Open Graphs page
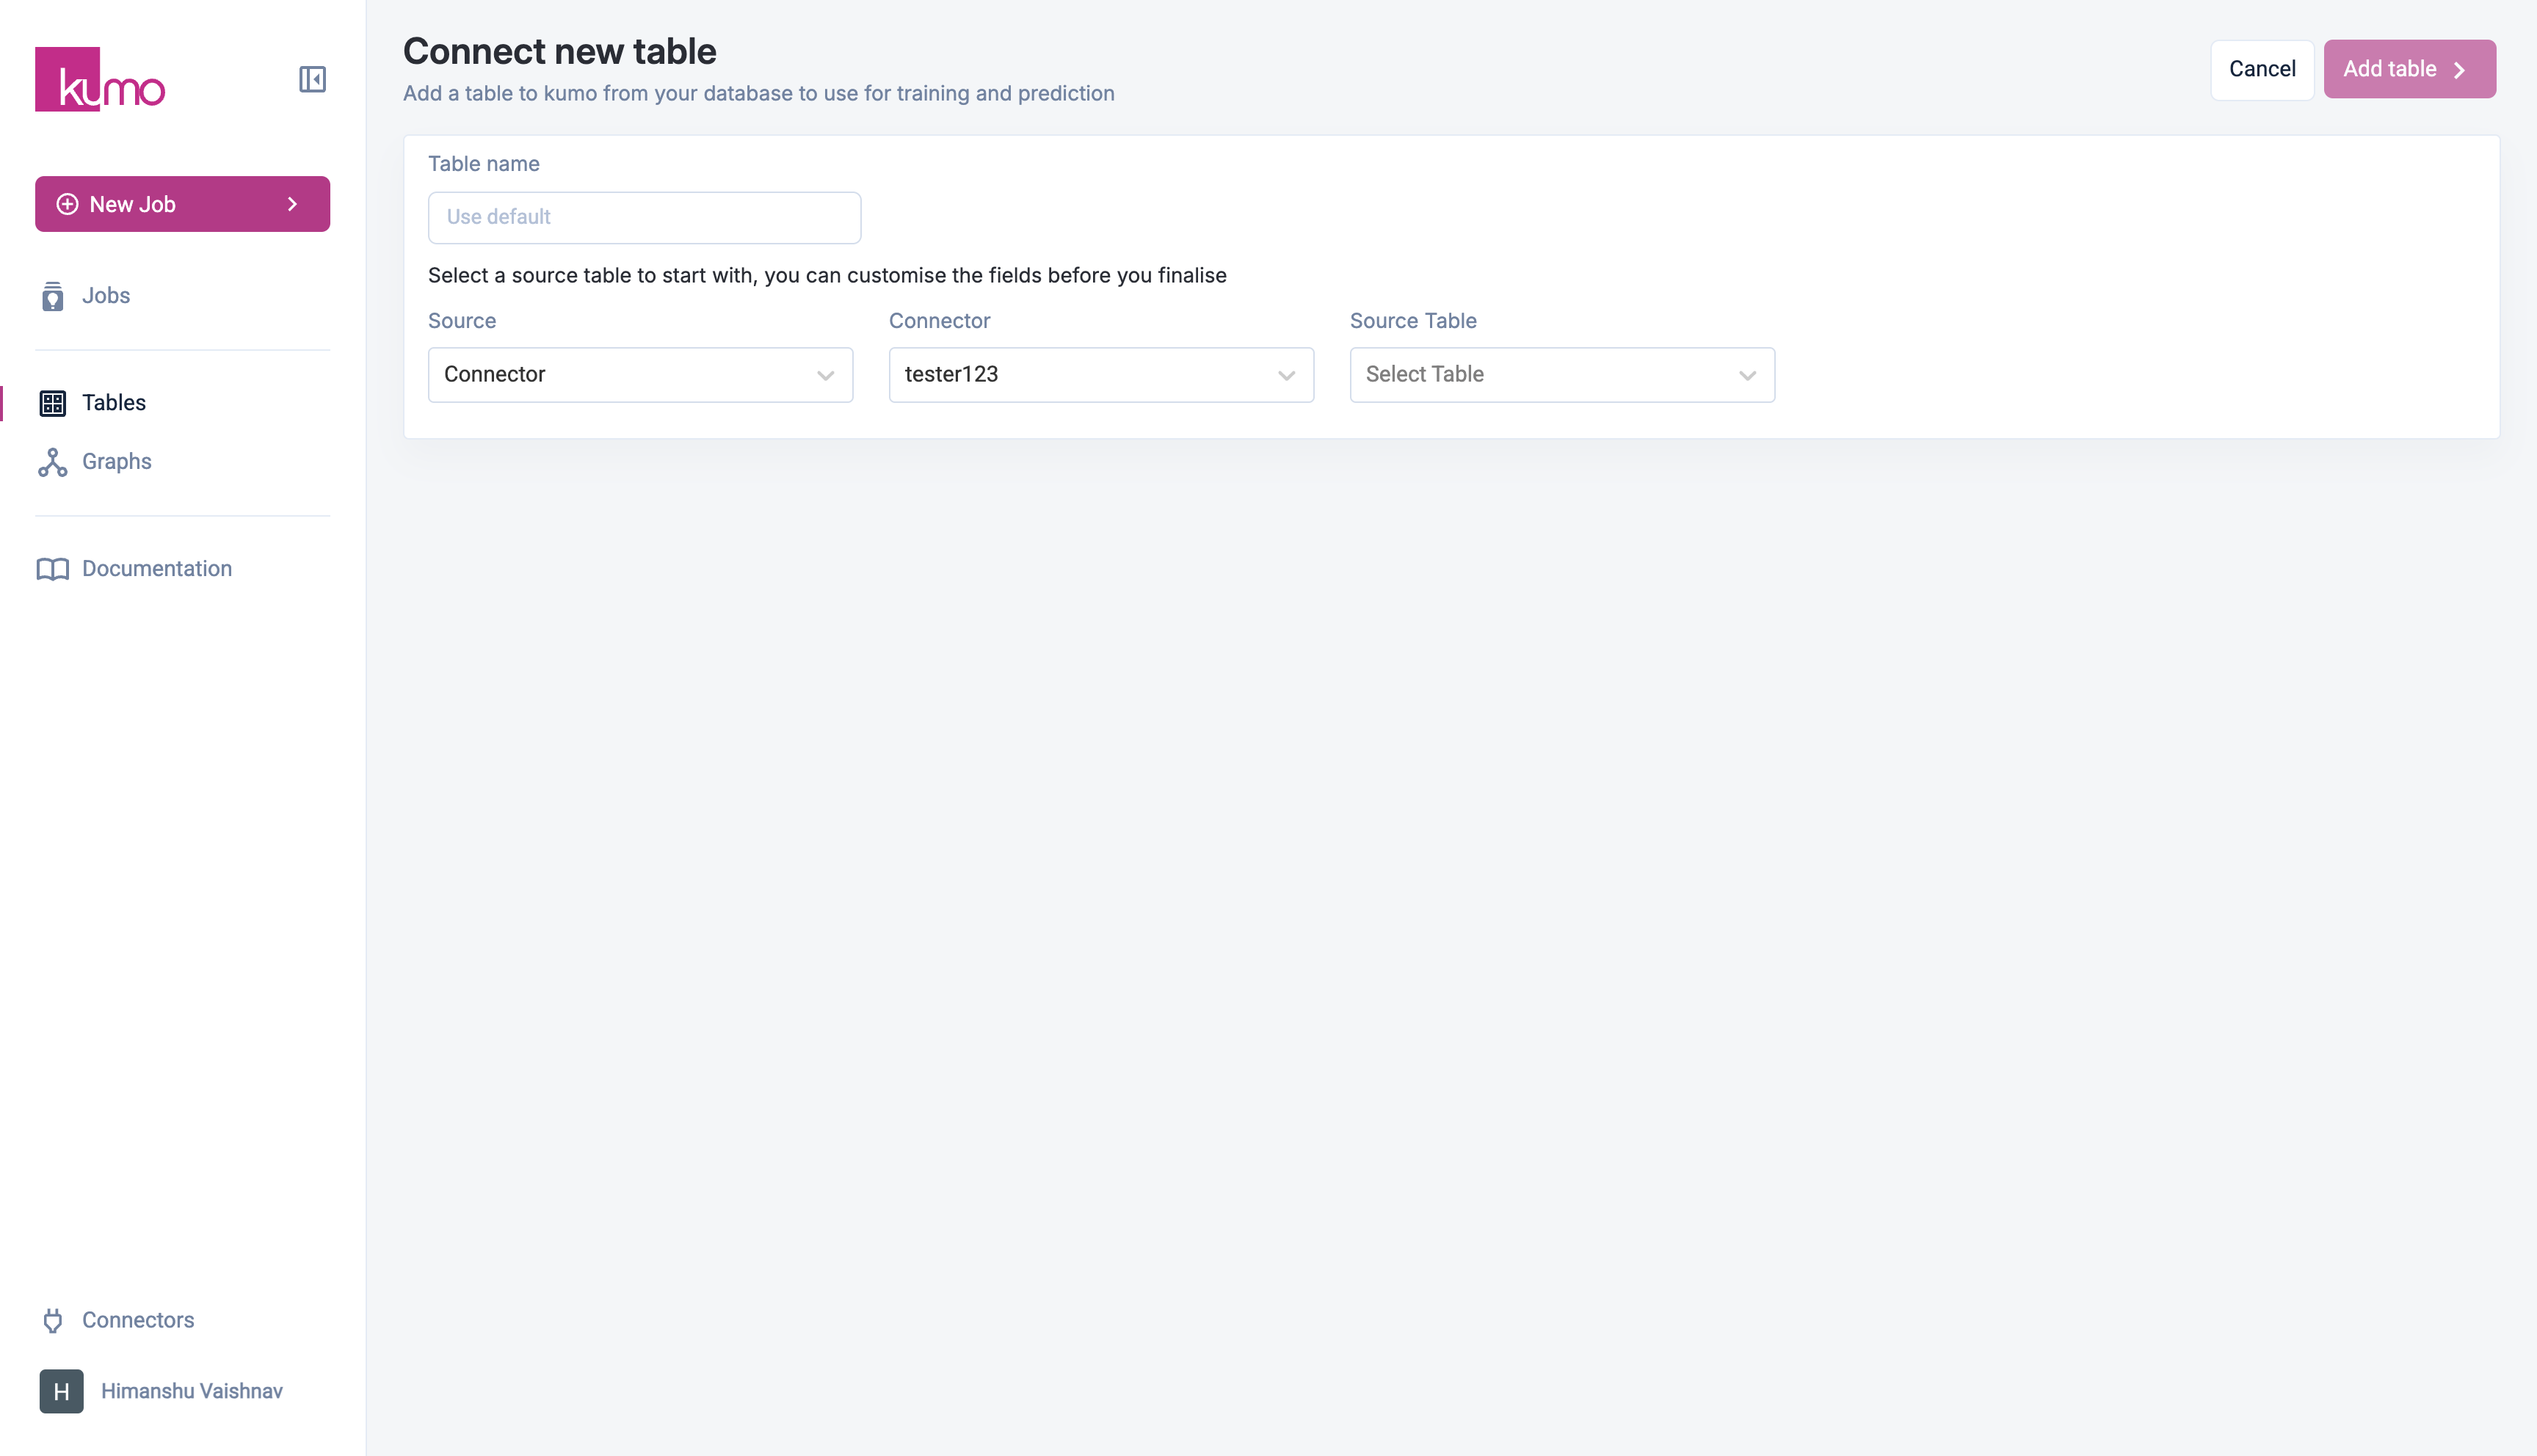2537x1456 pixels. 117,462
